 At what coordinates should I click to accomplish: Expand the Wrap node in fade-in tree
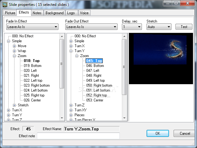pos(14,51)
